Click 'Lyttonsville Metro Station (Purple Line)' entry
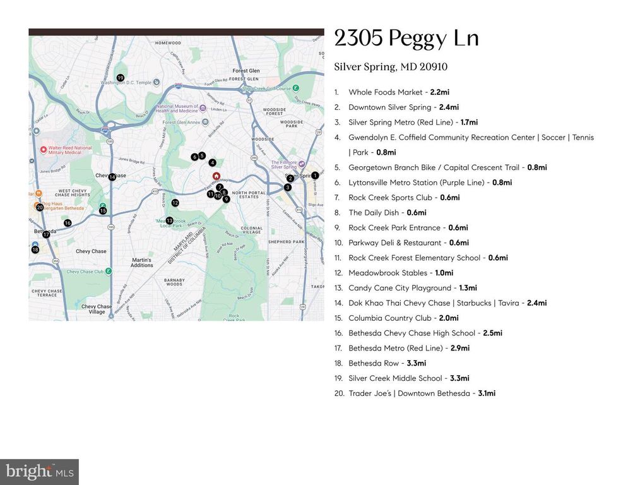The width and height of the screenshot is (628, 485). [x=423, y=183]
